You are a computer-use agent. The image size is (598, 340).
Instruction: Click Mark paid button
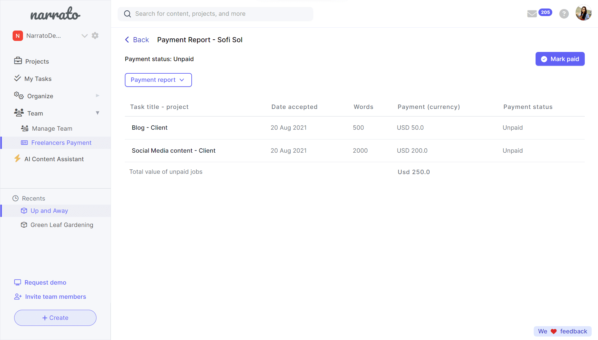(560, 59)
